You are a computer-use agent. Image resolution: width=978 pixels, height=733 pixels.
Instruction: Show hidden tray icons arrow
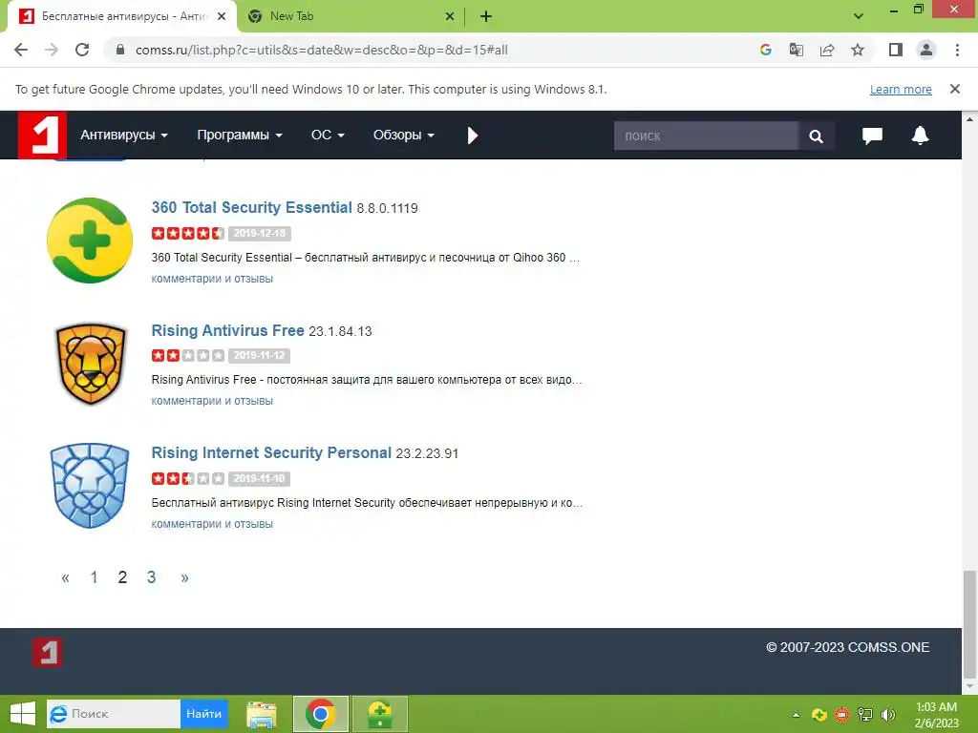(x=796, y=715)
